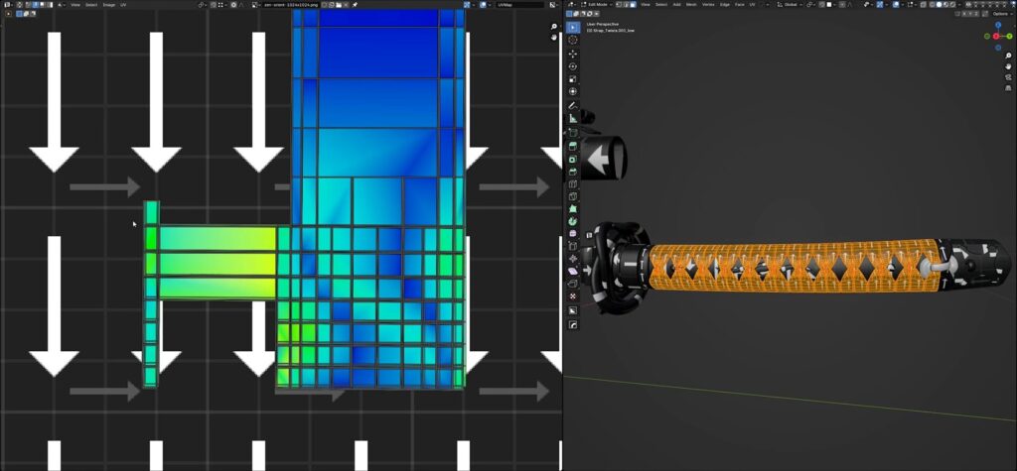The height and width of the screenshot is (471, 1017).
Task: Open the Edge menu in 3D viewport
Action: click(x=724, y=5)
